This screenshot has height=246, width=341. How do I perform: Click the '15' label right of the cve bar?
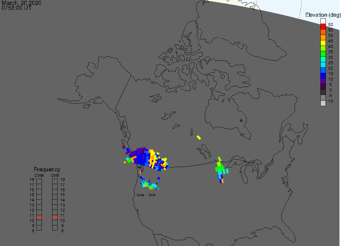62,195
